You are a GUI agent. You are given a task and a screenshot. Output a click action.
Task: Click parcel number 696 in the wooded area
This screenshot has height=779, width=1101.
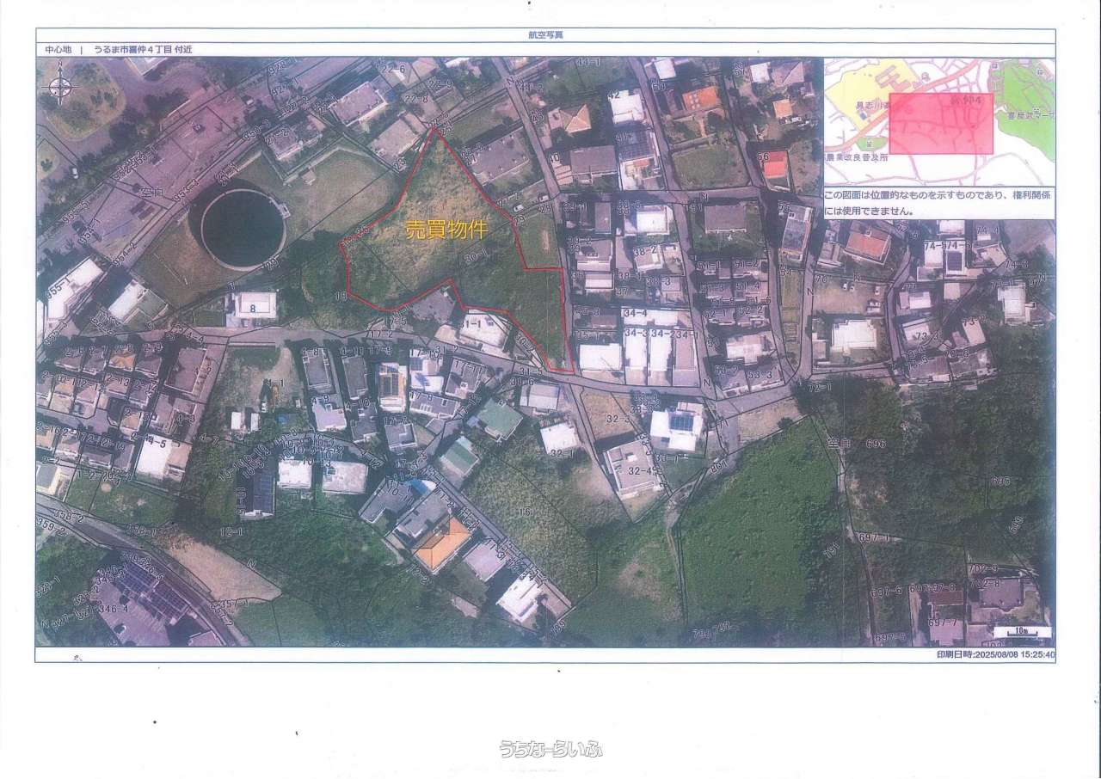tap(876, 445)
